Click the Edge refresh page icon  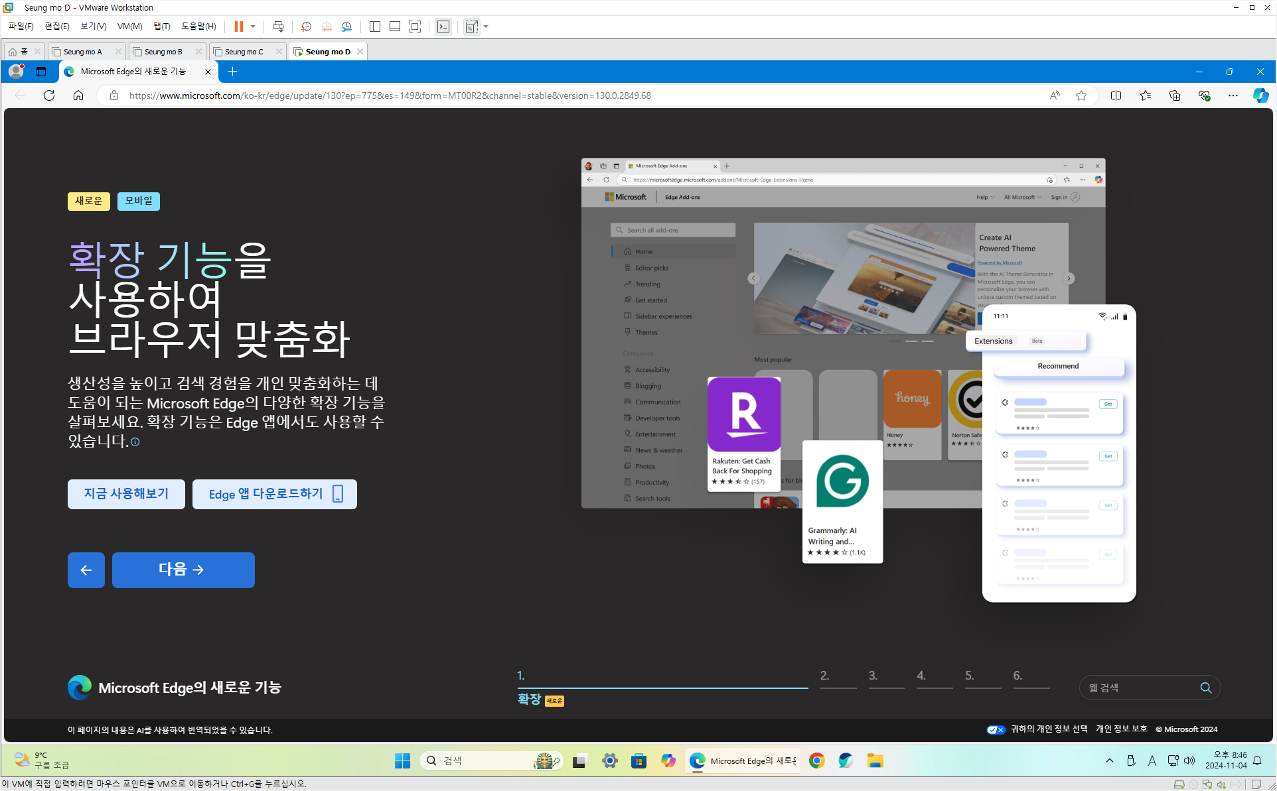49,95
